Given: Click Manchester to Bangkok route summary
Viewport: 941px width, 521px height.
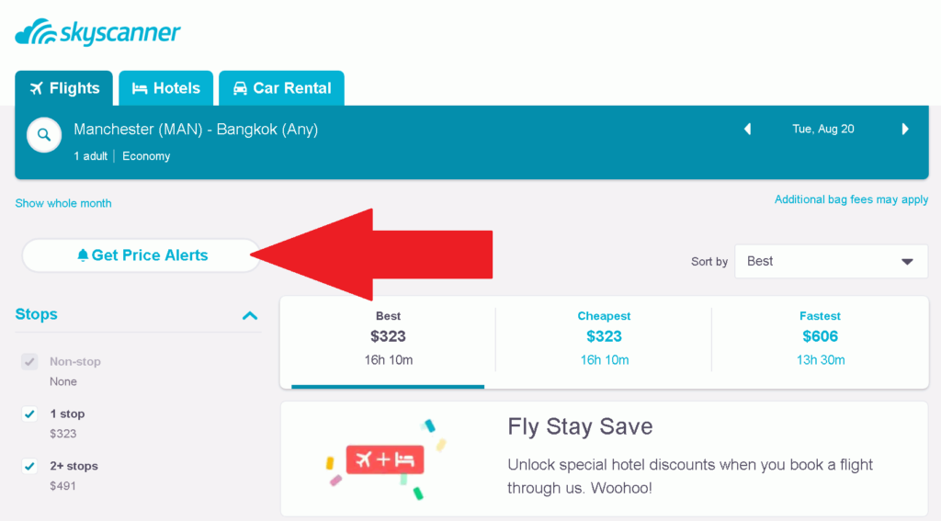Looking at the screenshot, I should click(x=196, y=130).
